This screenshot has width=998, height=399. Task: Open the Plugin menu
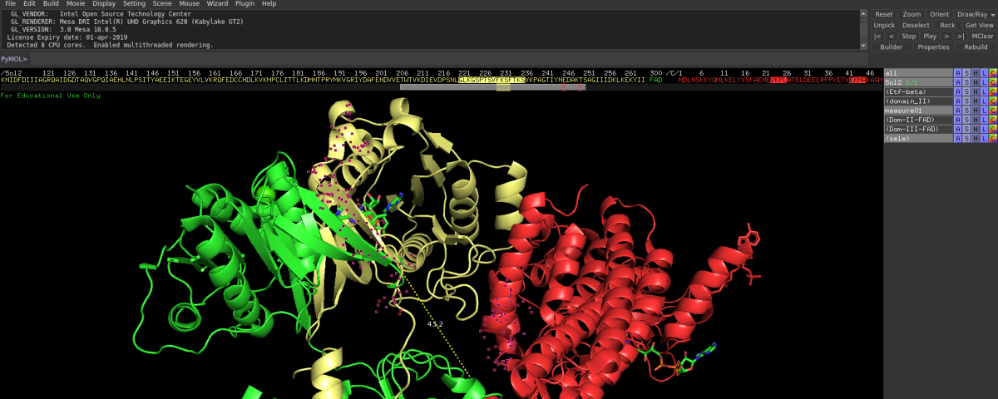point(245,3)
